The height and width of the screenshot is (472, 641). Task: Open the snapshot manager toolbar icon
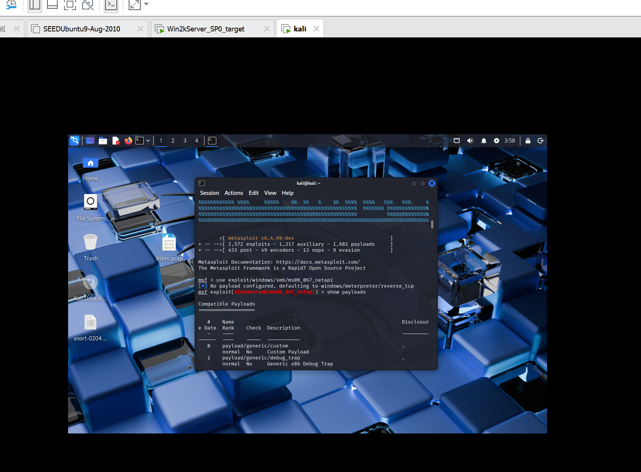(11, 4)
